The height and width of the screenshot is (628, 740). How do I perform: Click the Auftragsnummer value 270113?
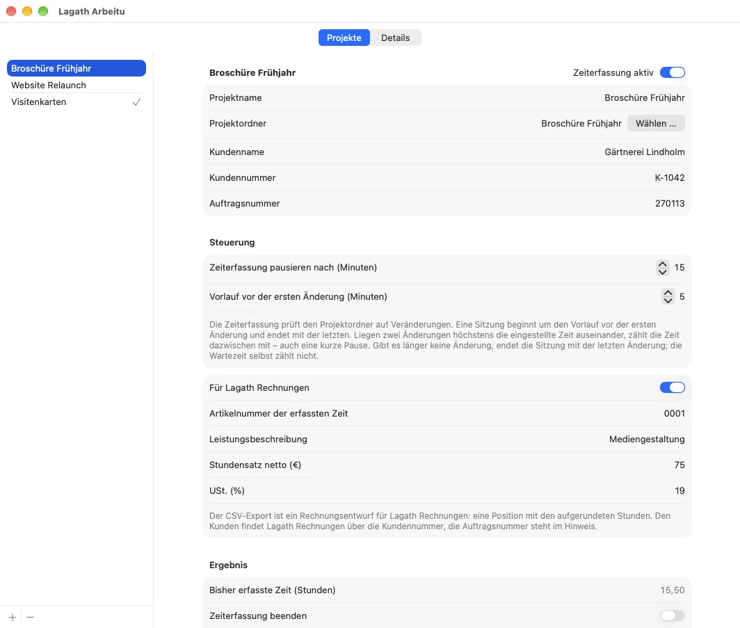click(670, 203)
